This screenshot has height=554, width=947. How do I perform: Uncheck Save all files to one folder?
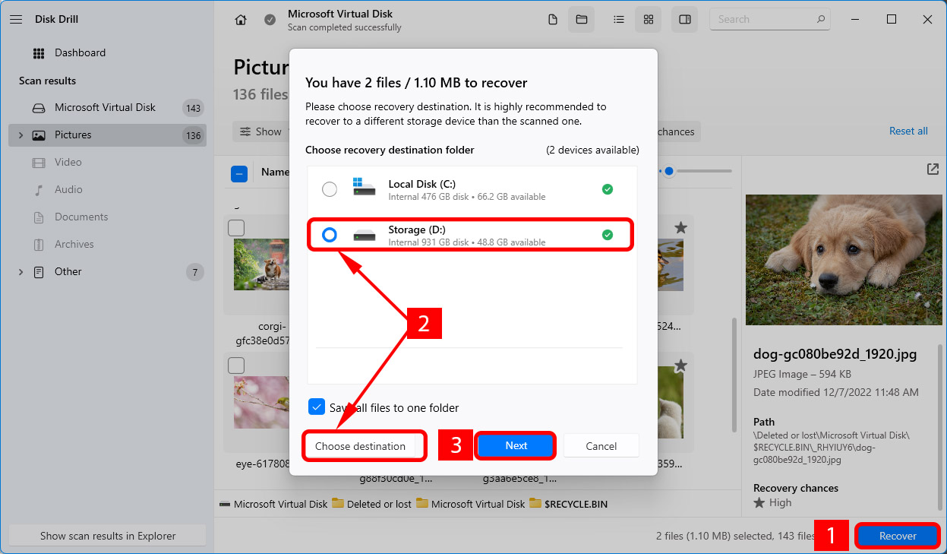point(316,407)
